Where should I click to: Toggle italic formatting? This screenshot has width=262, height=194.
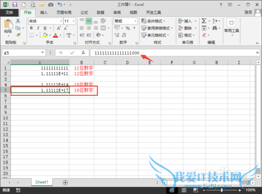tap(38, 28)
